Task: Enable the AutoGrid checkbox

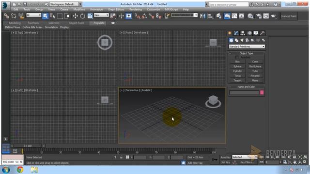Action: [237, 57]
